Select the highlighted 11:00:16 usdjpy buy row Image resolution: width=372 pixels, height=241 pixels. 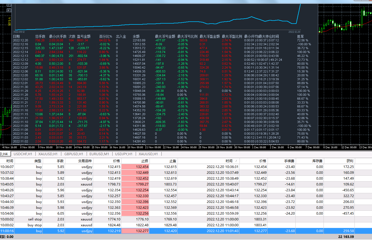[186, 231]
